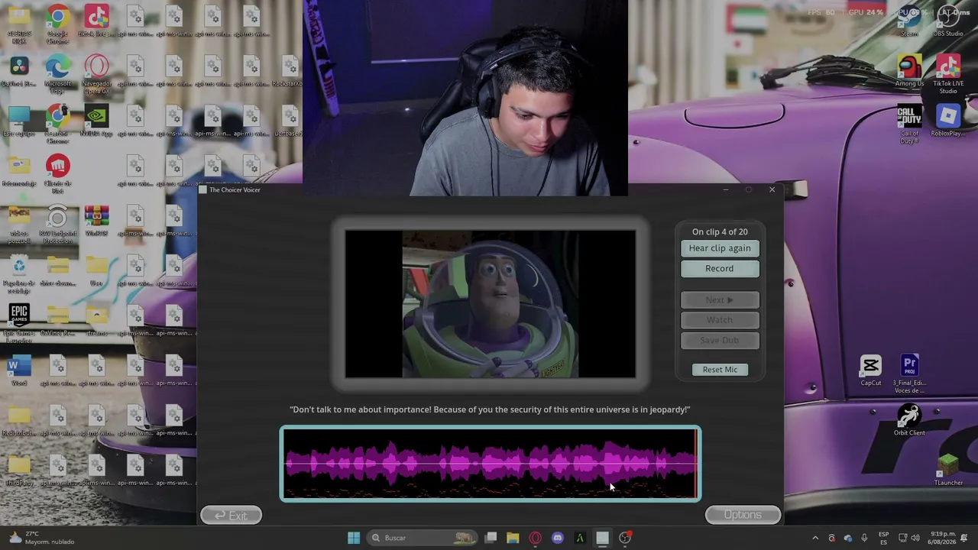This screenshot has height=550, width=978.
Task: Select the This PC desktop icon
Action: click(x=19, y=122)
